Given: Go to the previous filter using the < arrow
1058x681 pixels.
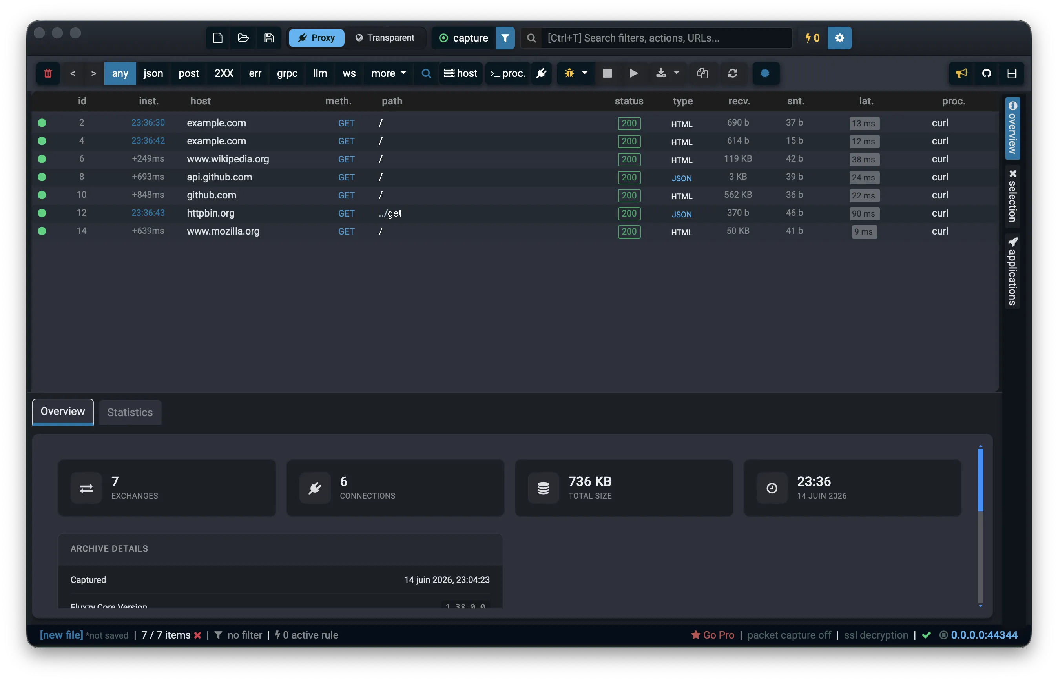Looking at the screenshot, I should 73,73.
